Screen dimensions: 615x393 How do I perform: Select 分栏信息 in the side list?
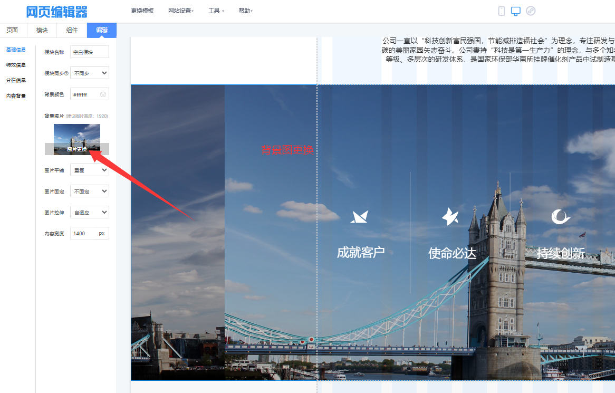pyautogui.click(x=16, y=80)
